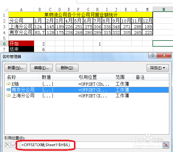Confirm the reference edit with checkmark icon

tap(13, 145)
